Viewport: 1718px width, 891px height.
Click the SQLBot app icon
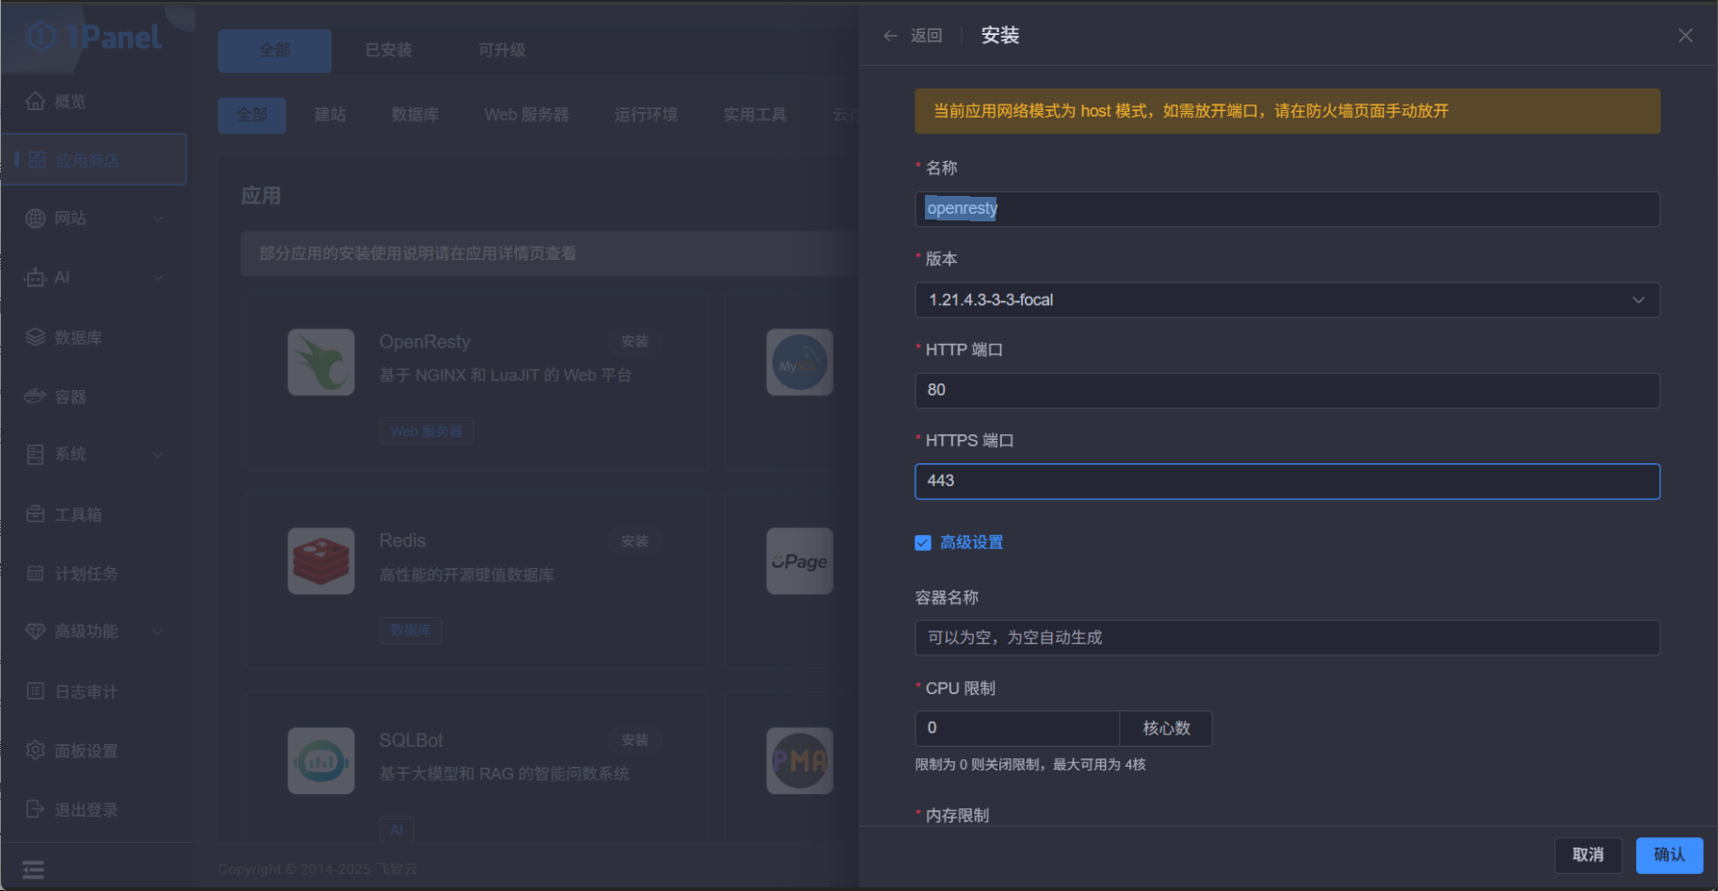321,761
